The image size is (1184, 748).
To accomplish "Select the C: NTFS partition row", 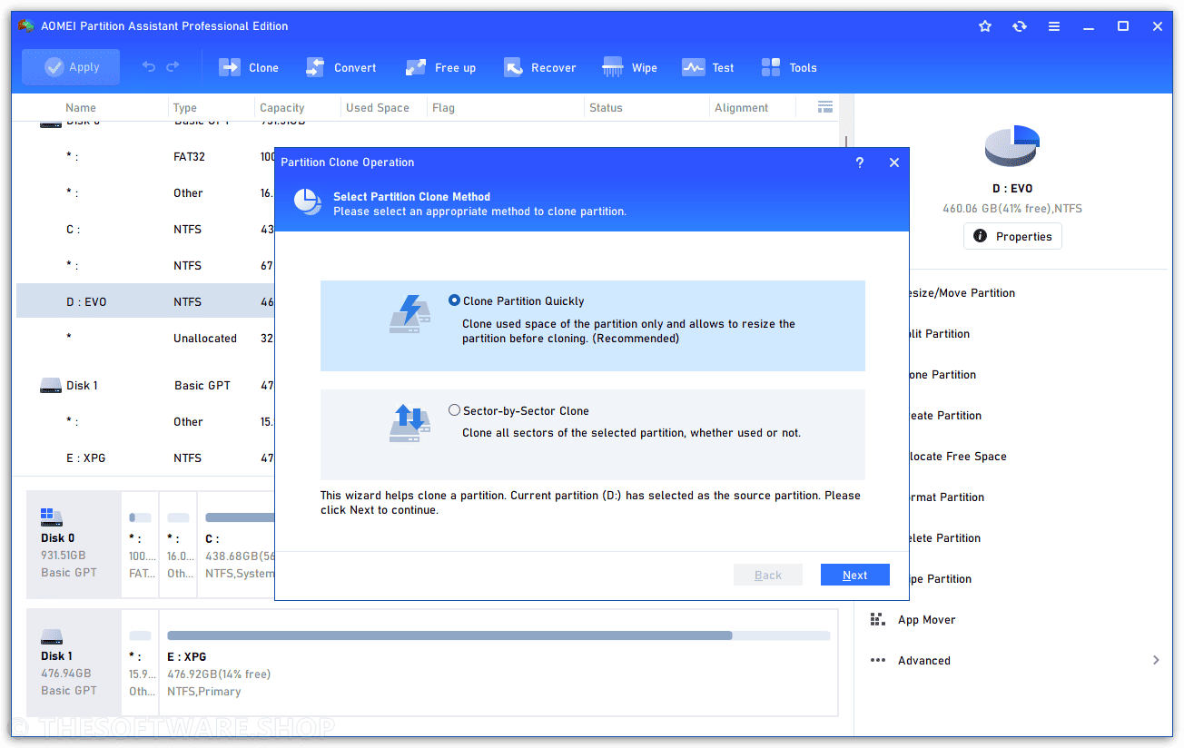I will 145,230.
